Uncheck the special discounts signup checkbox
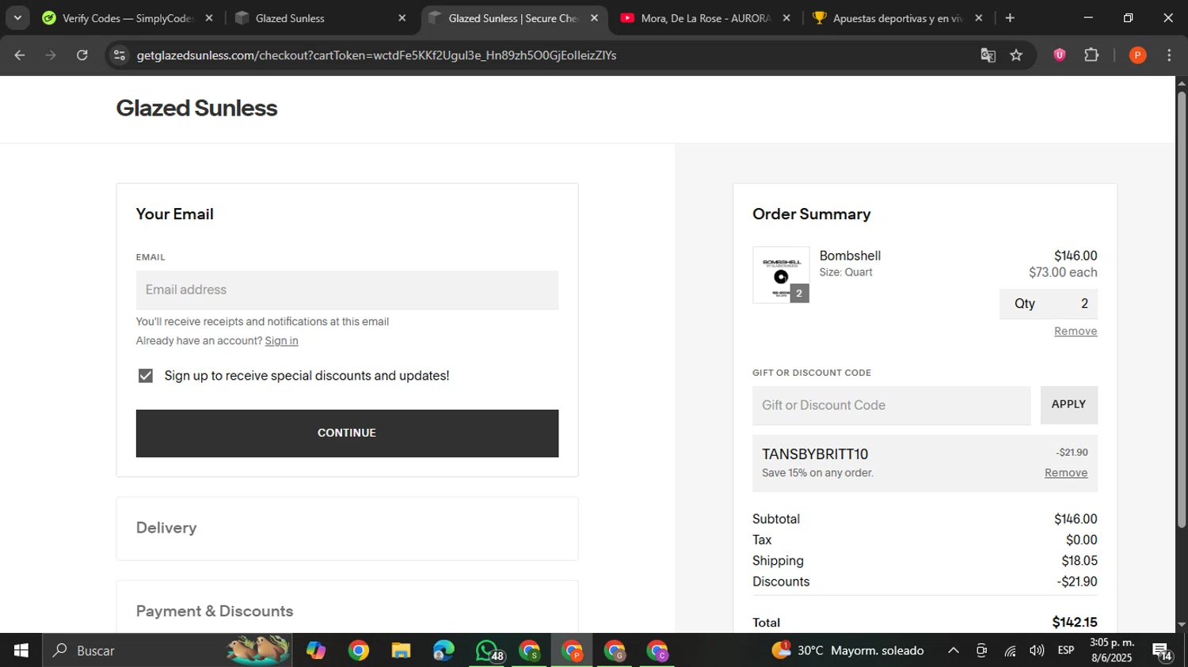1188x667 pixels. pyautogui.click(x=146, y=376)
